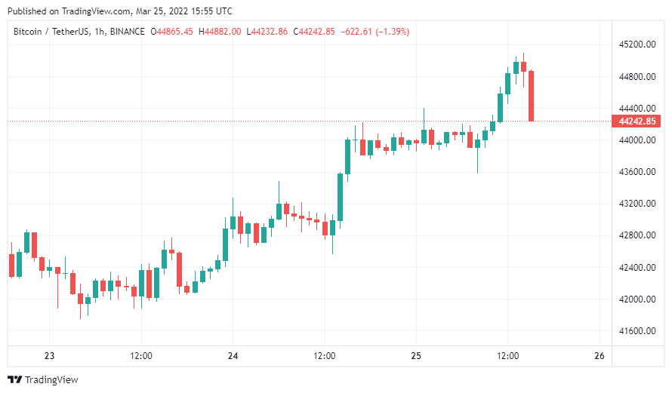The image size is (672, 393).
Task: Open the TradingView wordmark link
Action: 51,379
